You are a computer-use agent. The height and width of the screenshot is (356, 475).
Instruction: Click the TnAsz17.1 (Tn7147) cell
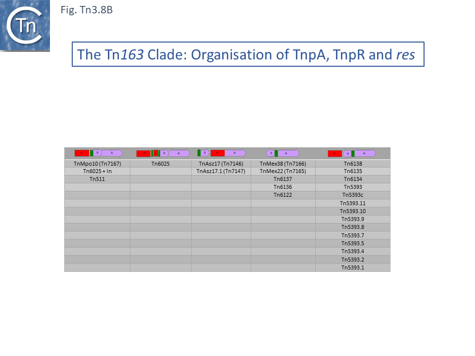[221, 172]
